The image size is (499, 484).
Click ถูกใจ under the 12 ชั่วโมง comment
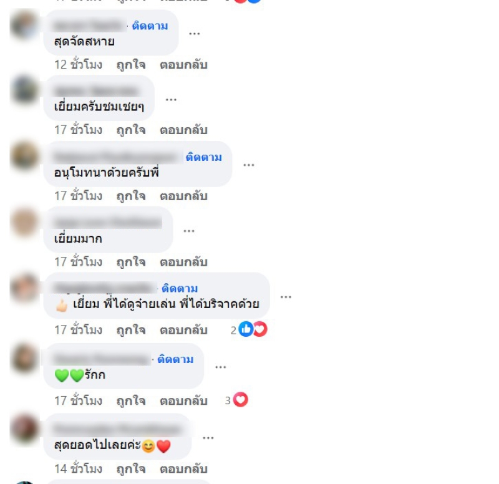(x=131, y=65)
